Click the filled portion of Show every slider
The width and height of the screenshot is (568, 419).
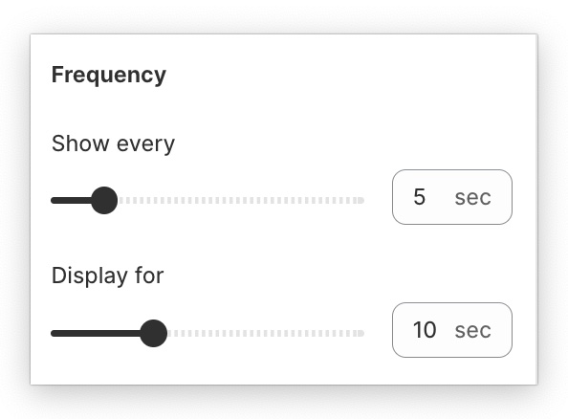pos(71,201)
